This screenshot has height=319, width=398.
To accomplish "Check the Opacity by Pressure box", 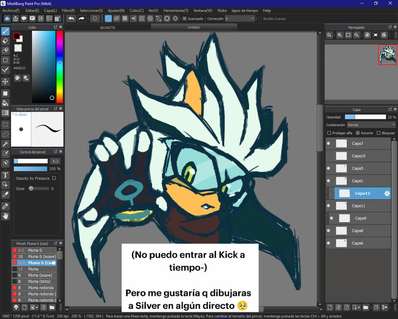I will (54, 178).
